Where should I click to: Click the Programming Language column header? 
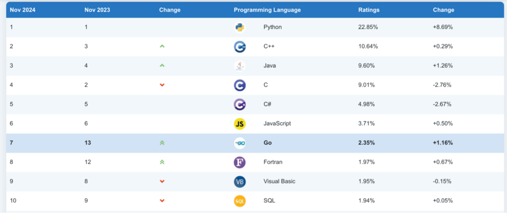click(267, 10)
